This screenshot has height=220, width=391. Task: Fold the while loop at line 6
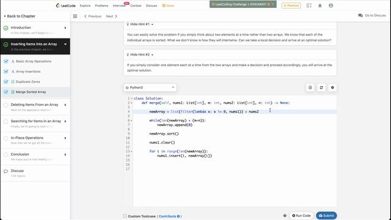coord(131,120)
